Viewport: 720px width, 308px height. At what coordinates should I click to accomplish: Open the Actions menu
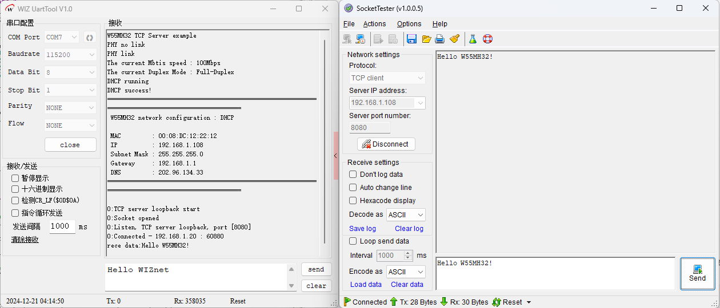coord(374,24)
